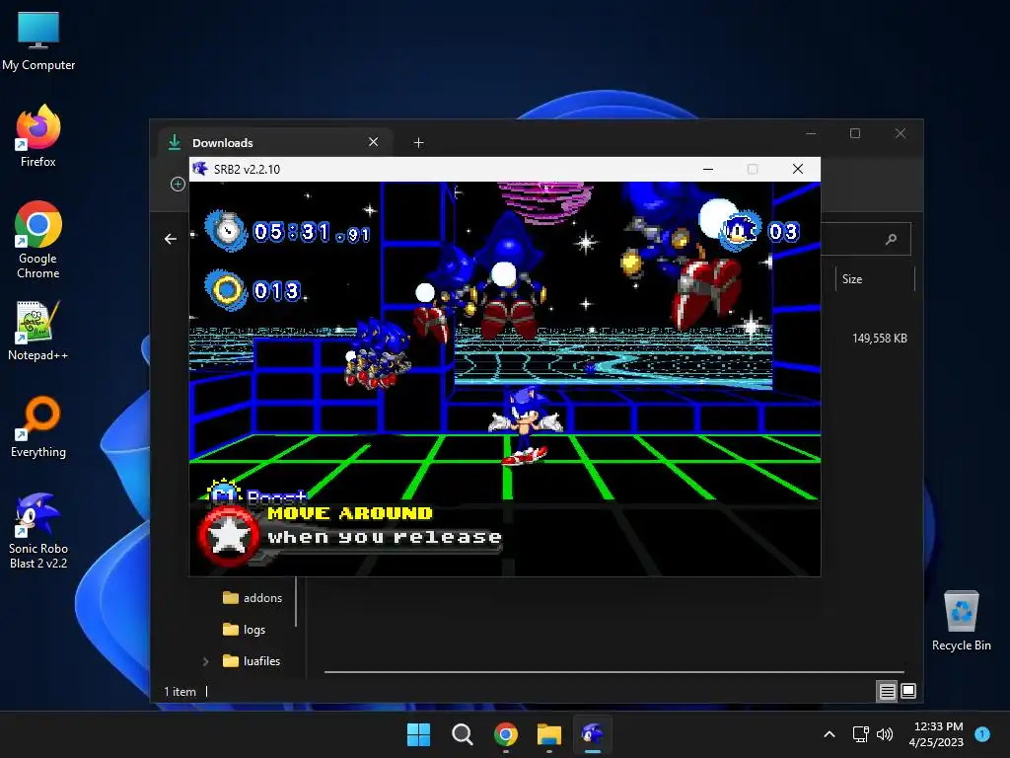Image resolution: width=1010 pixels, height=758 pixels.
Task: Open the My Computer desktop icon
Action: click(38, 41)
